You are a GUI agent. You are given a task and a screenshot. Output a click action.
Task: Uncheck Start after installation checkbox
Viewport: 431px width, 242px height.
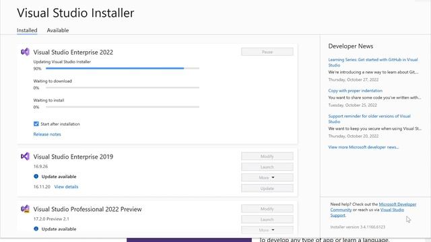36,124
